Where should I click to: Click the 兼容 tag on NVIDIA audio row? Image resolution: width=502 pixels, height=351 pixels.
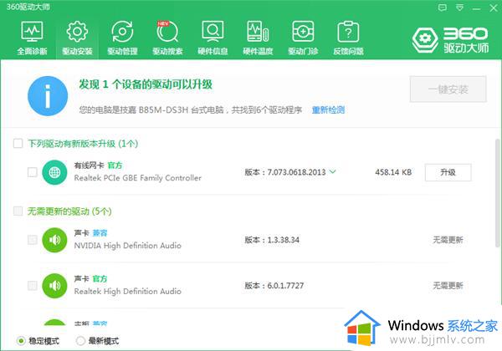tap(100, 233)
